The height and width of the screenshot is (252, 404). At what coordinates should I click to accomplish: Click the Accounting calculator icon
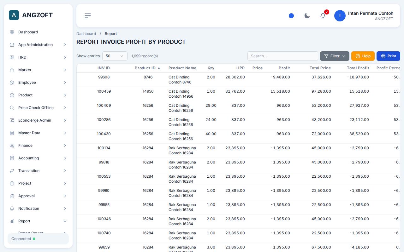pyautogui.click(x=12, y=158)
